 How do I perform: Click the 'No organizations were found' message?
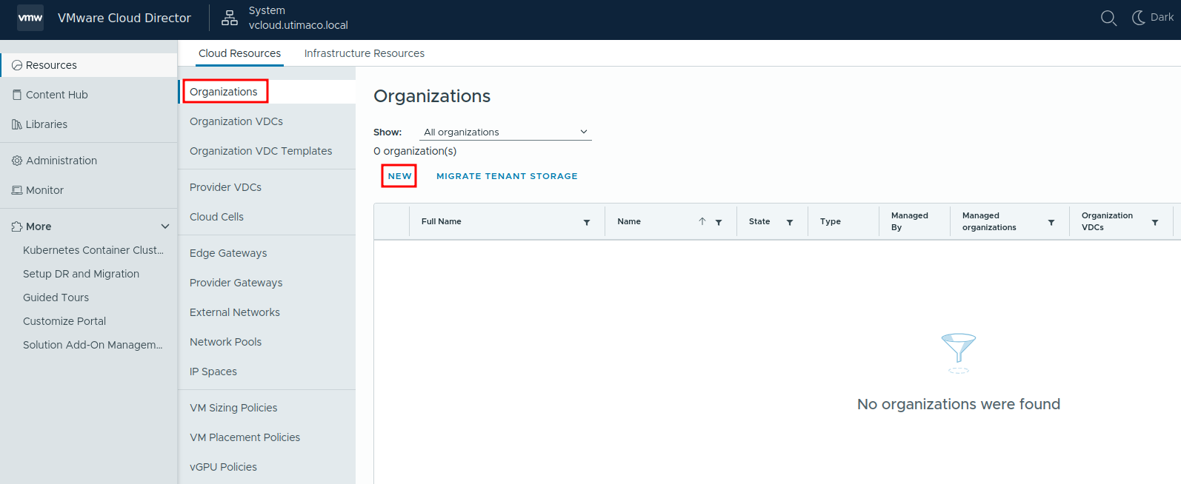tap(959, 404)
